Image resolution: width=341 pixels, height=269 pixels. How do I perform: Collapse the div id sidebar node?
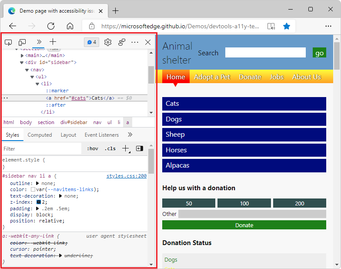coord(22,63)
